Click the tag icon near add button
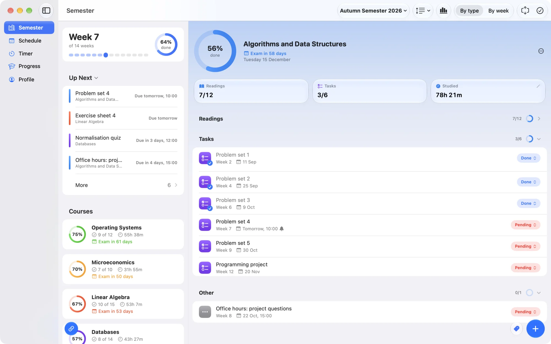The image size is (551, 344). pos(517,329)
